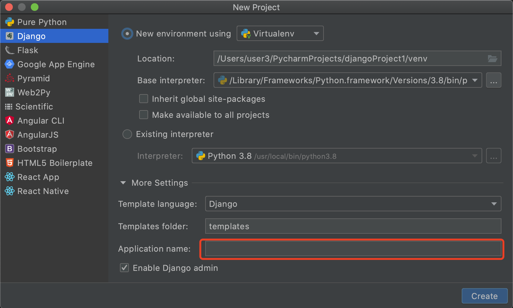Select the Flask project type icon

click(x=10, y=50)
